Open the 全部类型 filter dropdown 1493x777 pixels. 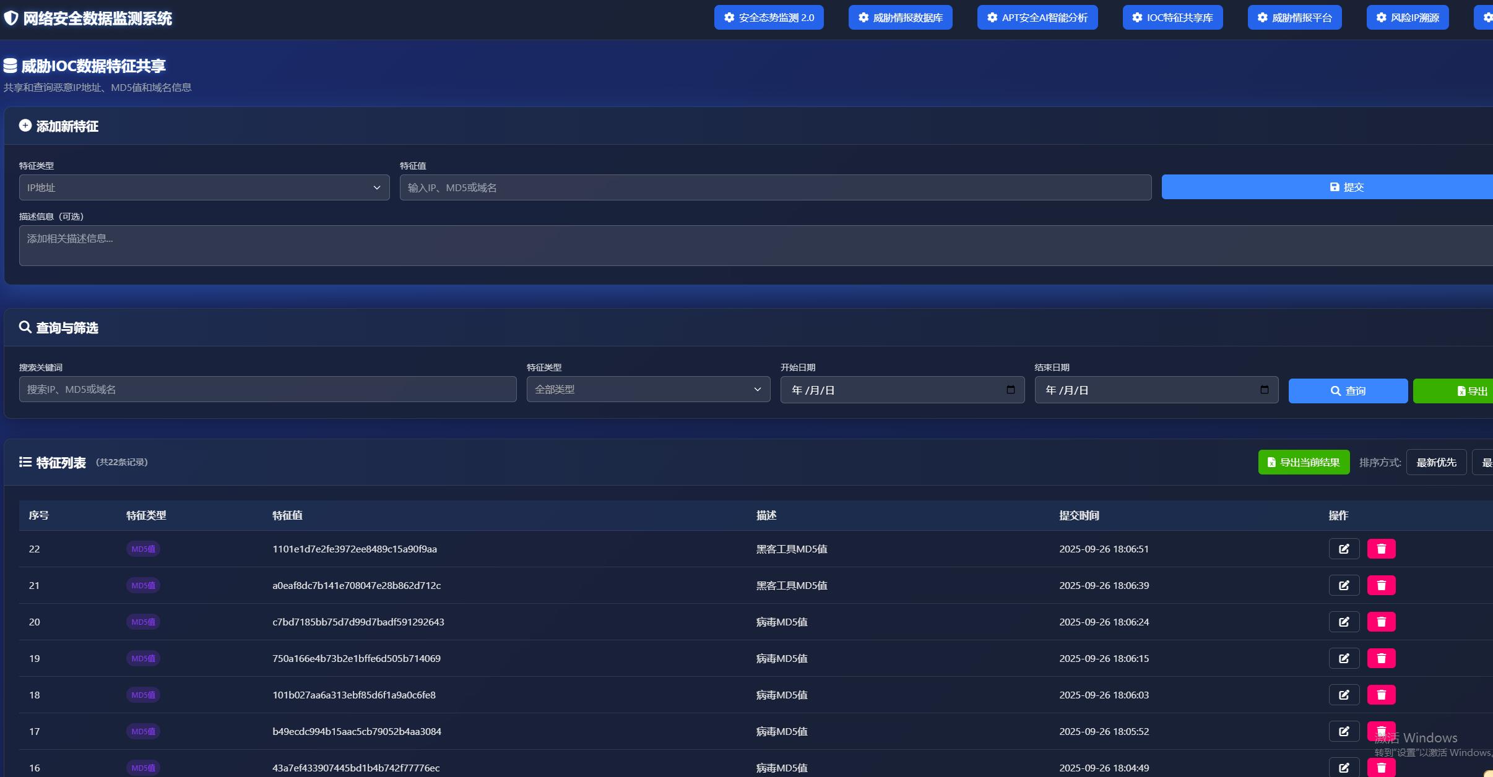click(x=648, y=390)
